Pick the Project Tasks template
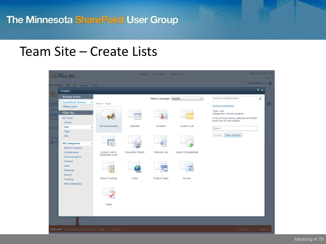326x244 pixels. point(161,167)
